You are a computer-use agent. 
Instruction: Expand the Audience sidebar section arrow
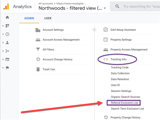click(3, 42)
